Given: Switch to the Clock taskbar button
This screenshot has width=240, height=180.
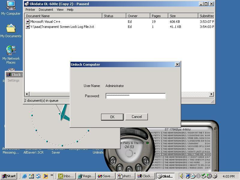Looking at the screenshot, I should [x=145, y=176].
